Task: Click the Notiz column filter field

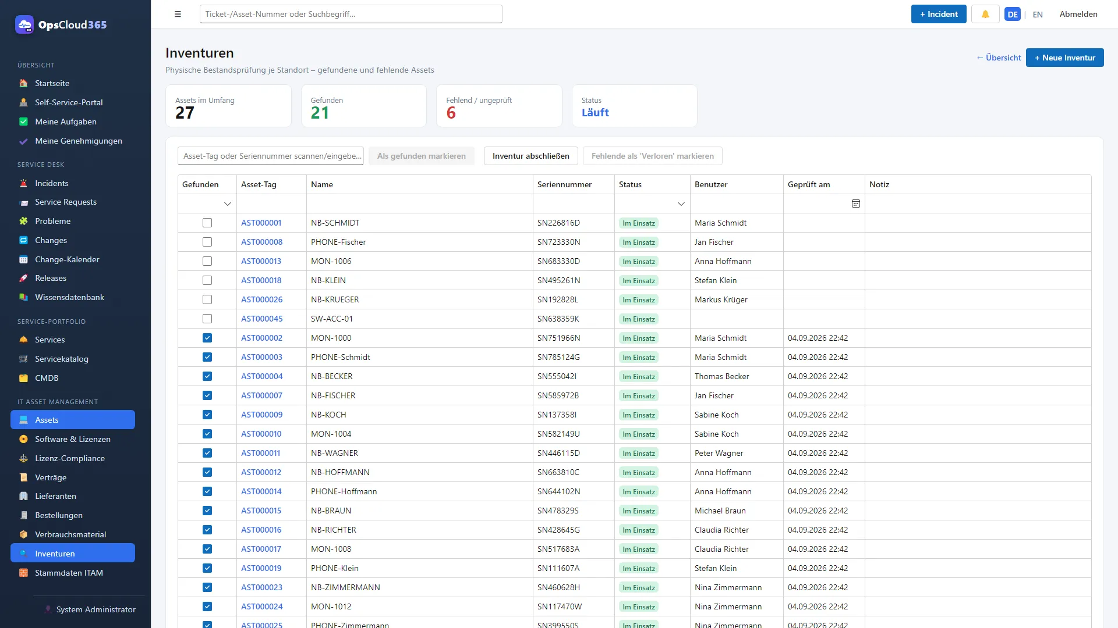Action: pyautogui.click(x=978, y=204)
